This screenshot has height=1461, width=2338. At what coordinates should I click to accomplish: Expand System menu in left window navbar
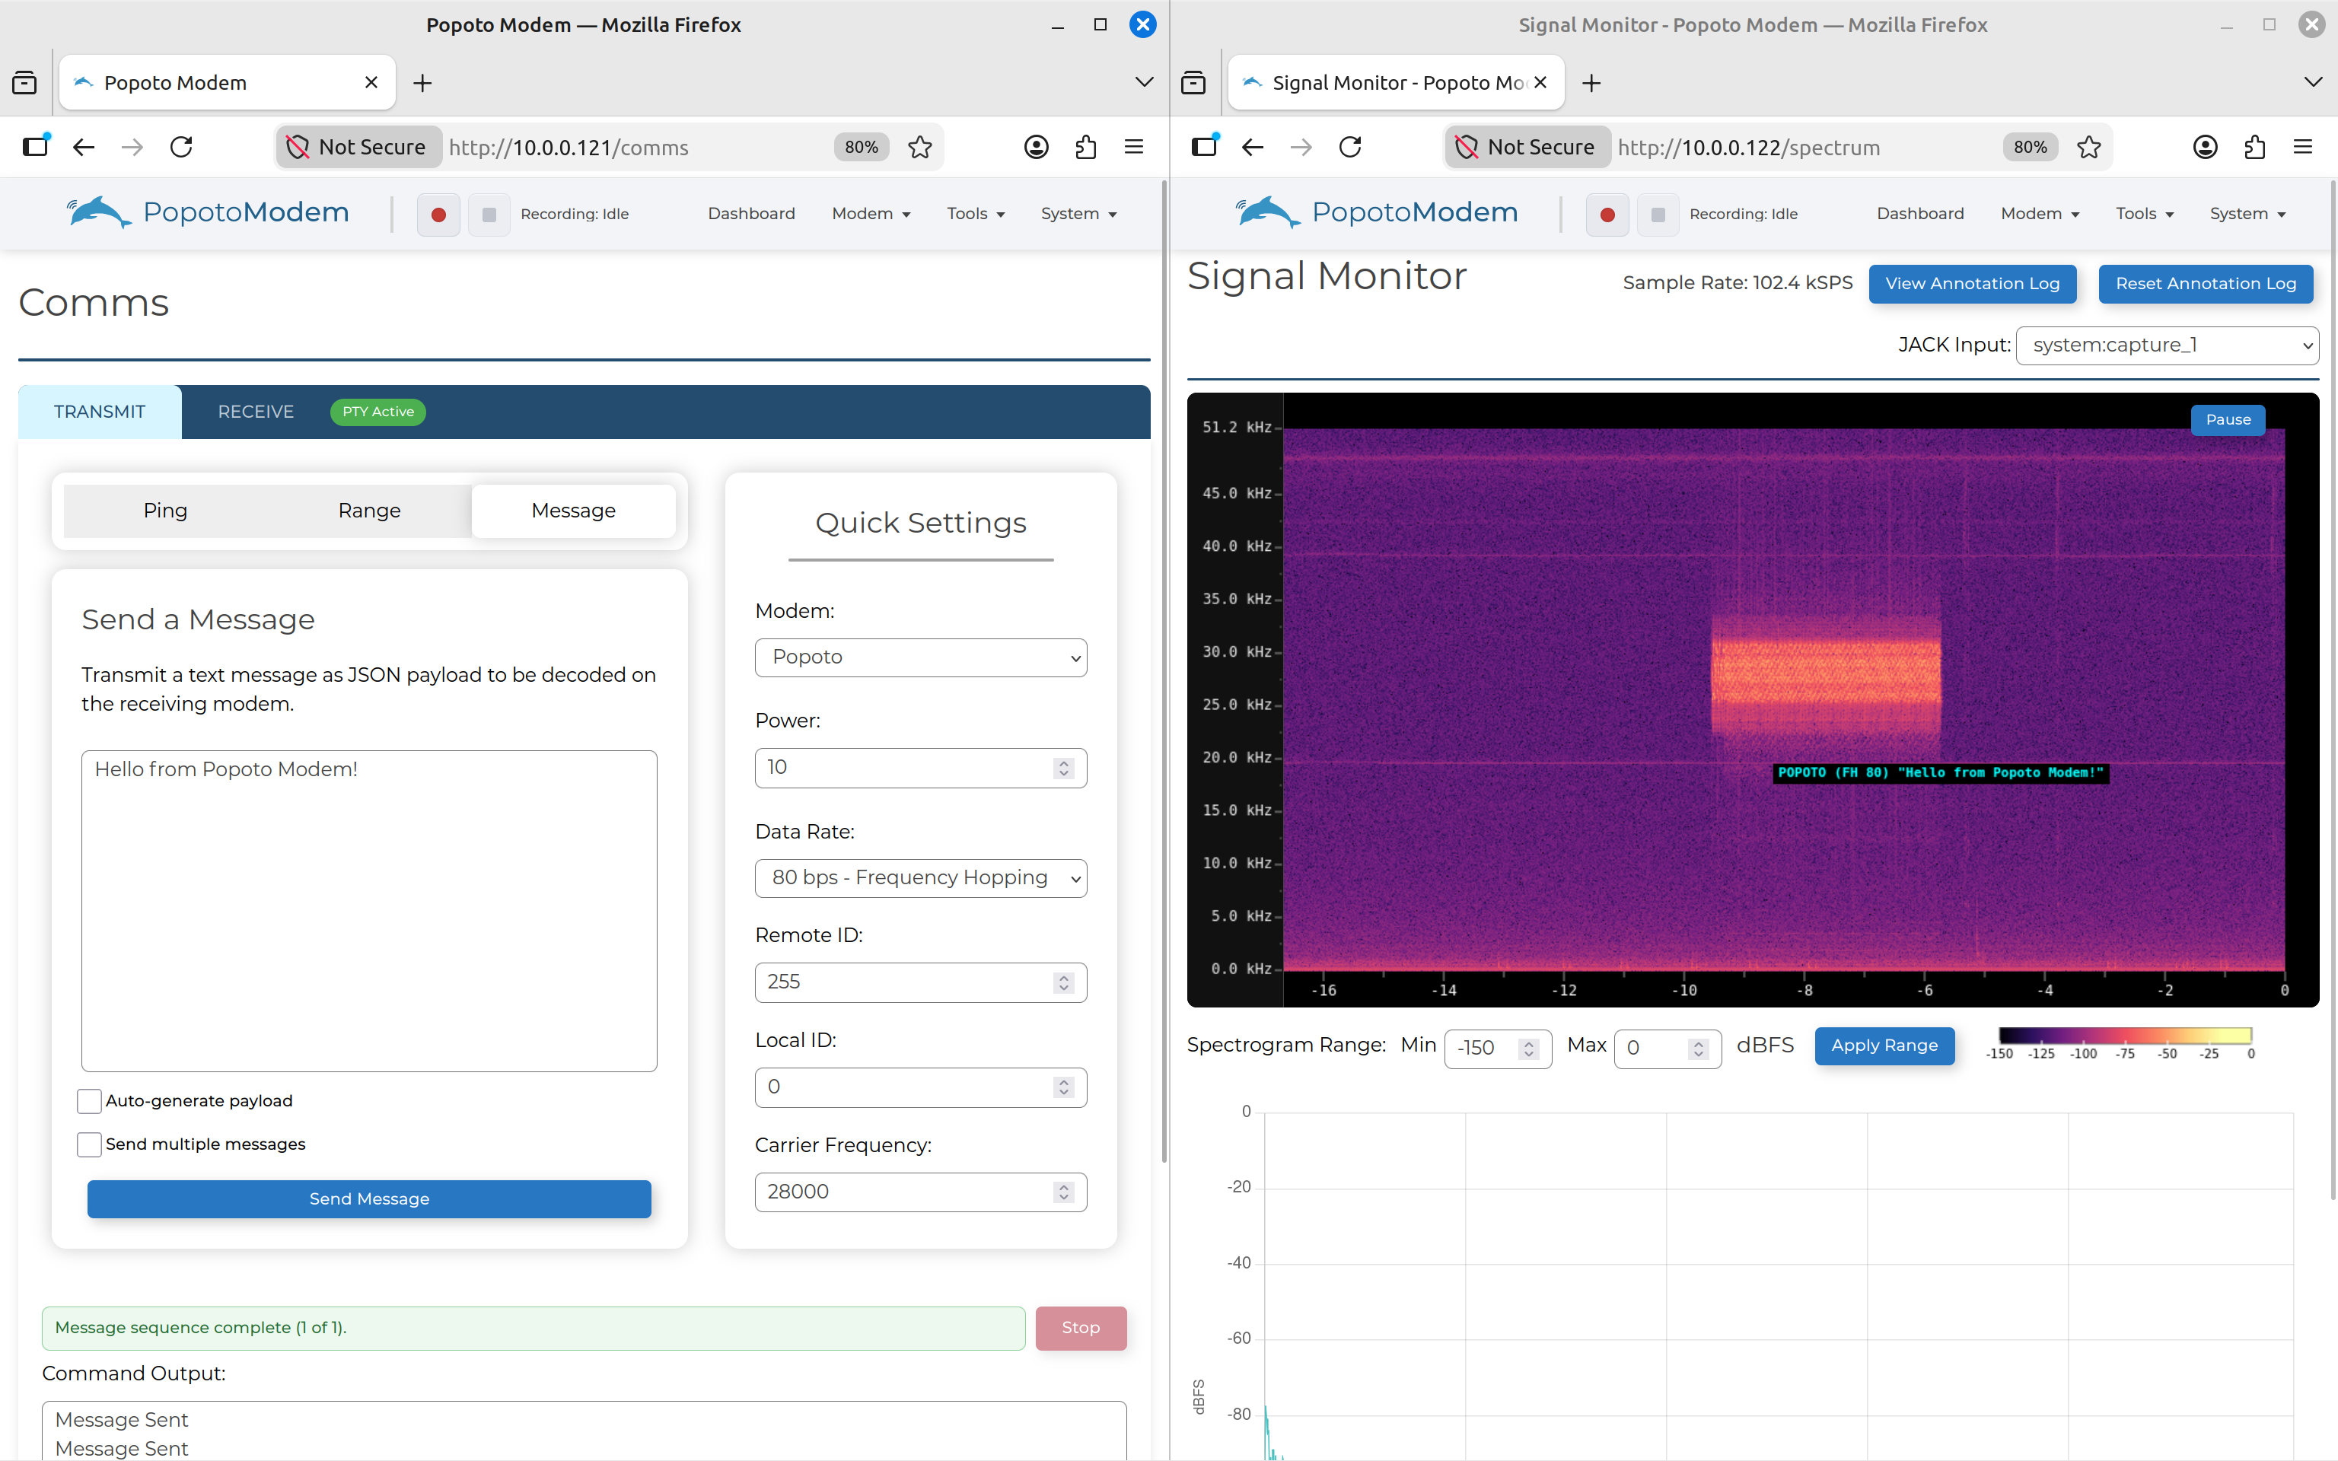[x=1079, y=214]
